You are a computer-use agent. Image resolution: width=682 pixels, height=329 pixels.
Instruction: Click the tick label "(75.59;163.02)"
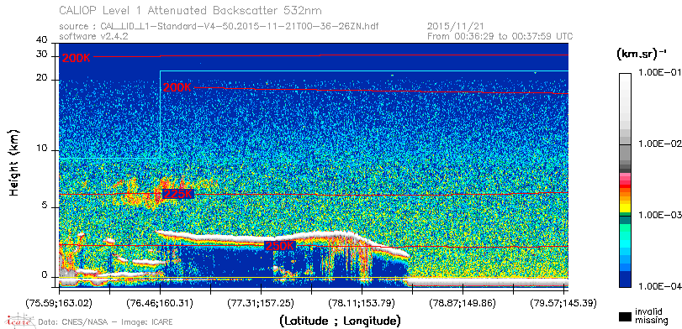tap(59, 302)
